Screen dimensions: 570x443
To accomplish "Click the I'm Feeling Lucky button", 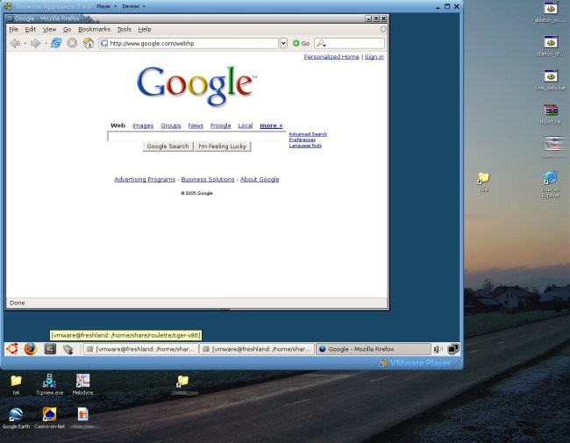I will coord(223,146).
